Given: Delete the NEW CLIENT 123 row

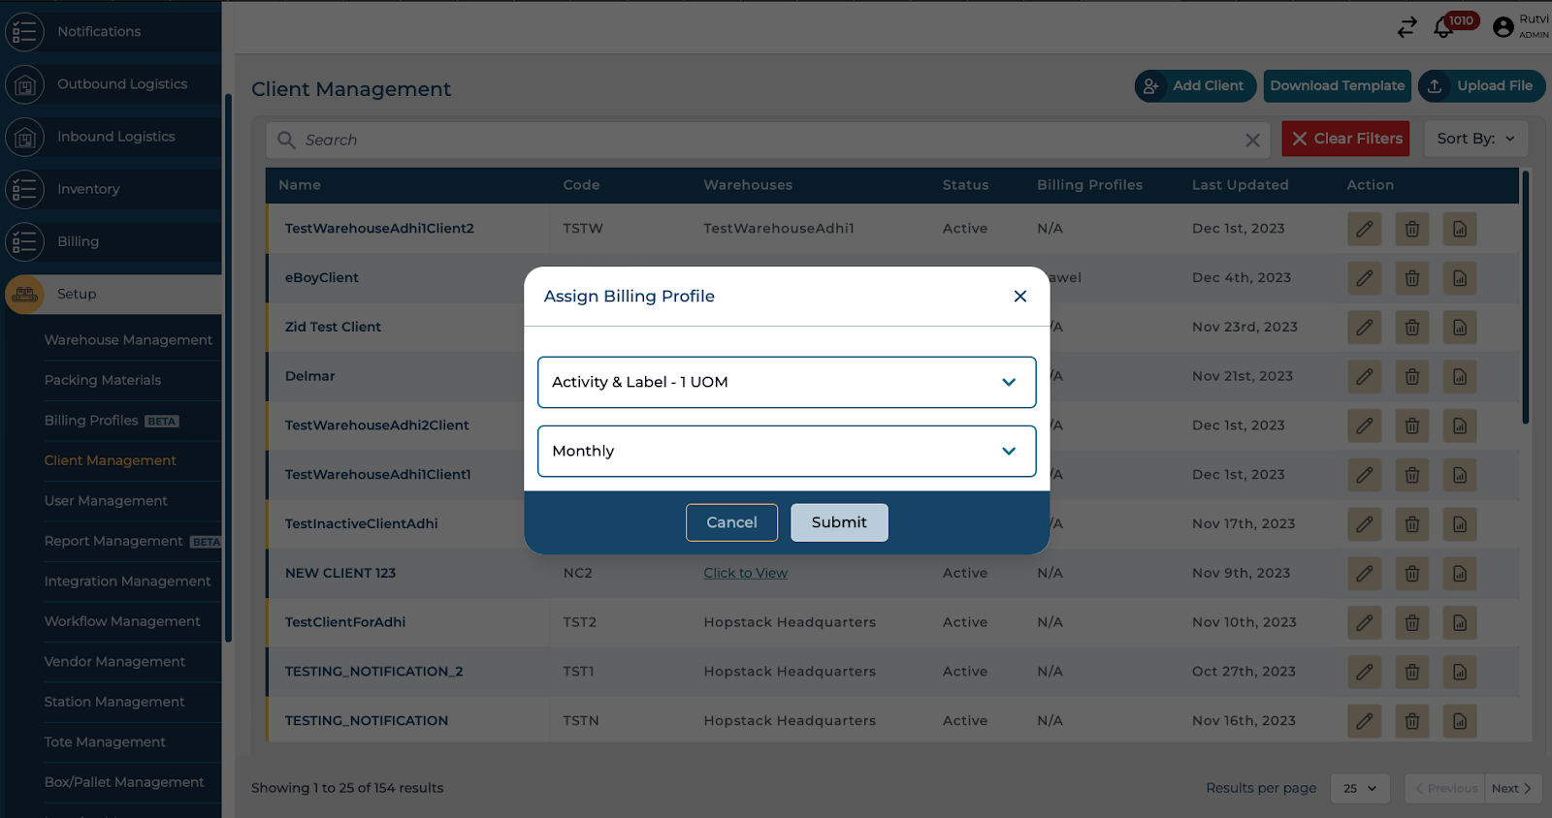Looking at the screenshot, I should pyautogui.click(x=1411, y=574).
